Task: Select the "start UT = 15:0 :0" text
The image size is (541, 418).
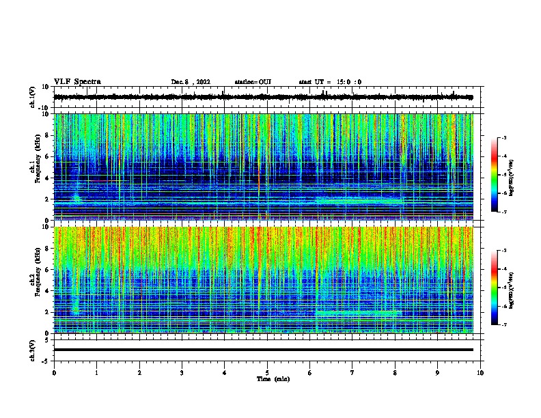Action: (x=330, y=82)
